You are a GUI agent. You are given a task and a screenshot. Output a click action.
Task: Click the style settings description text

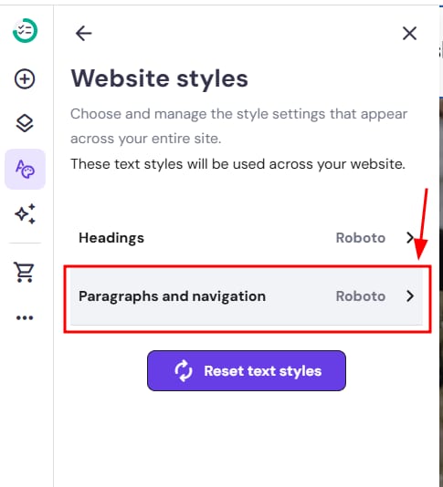click(238, 126)
